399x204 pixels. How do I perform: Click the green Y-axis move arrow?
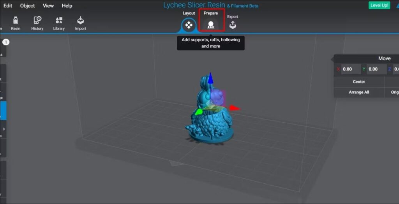point(198,112)
